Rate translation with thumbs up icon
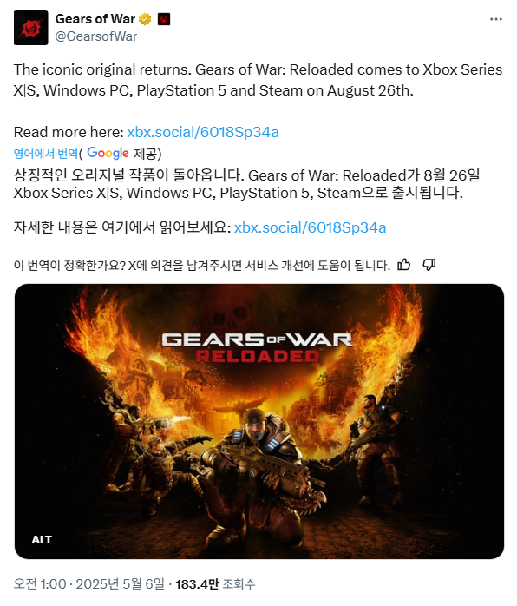This screenshot has height=606, width=517. click(x=404, y=265)
